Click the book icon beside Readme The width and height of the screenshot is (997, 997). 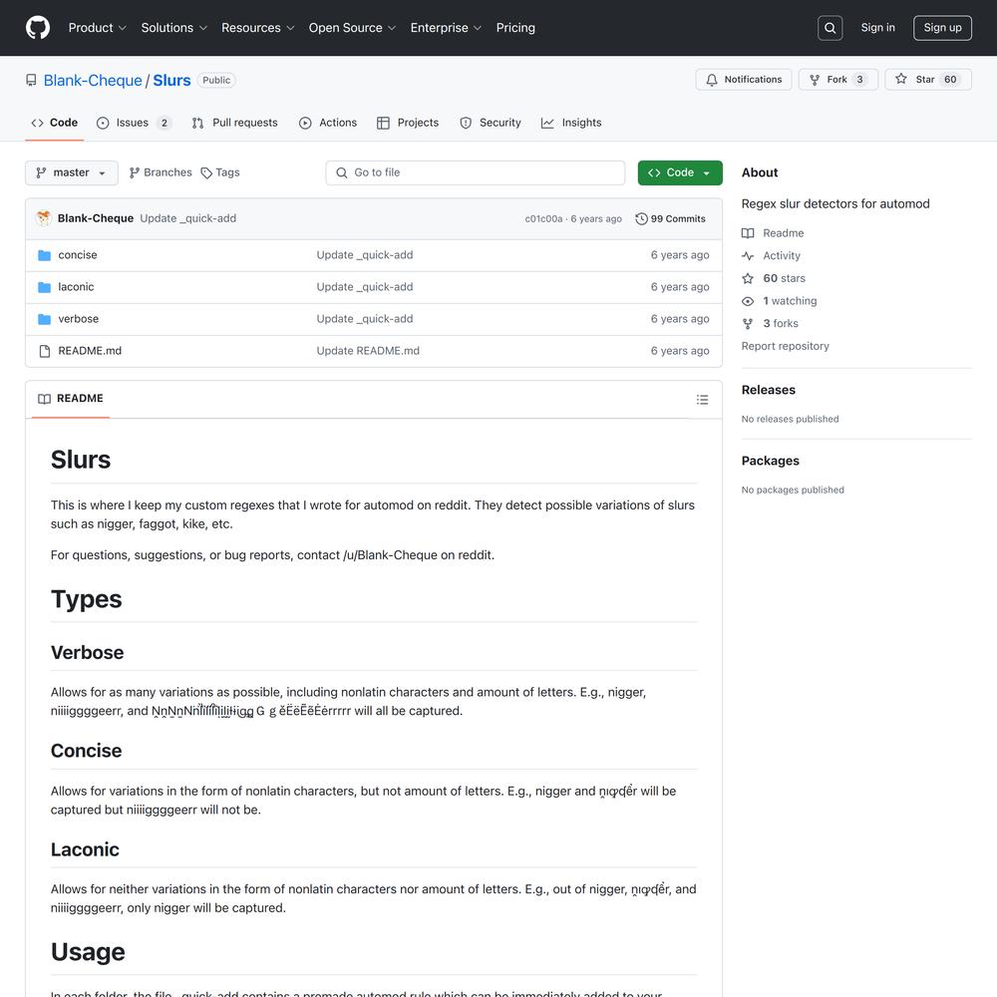(748, 233)
